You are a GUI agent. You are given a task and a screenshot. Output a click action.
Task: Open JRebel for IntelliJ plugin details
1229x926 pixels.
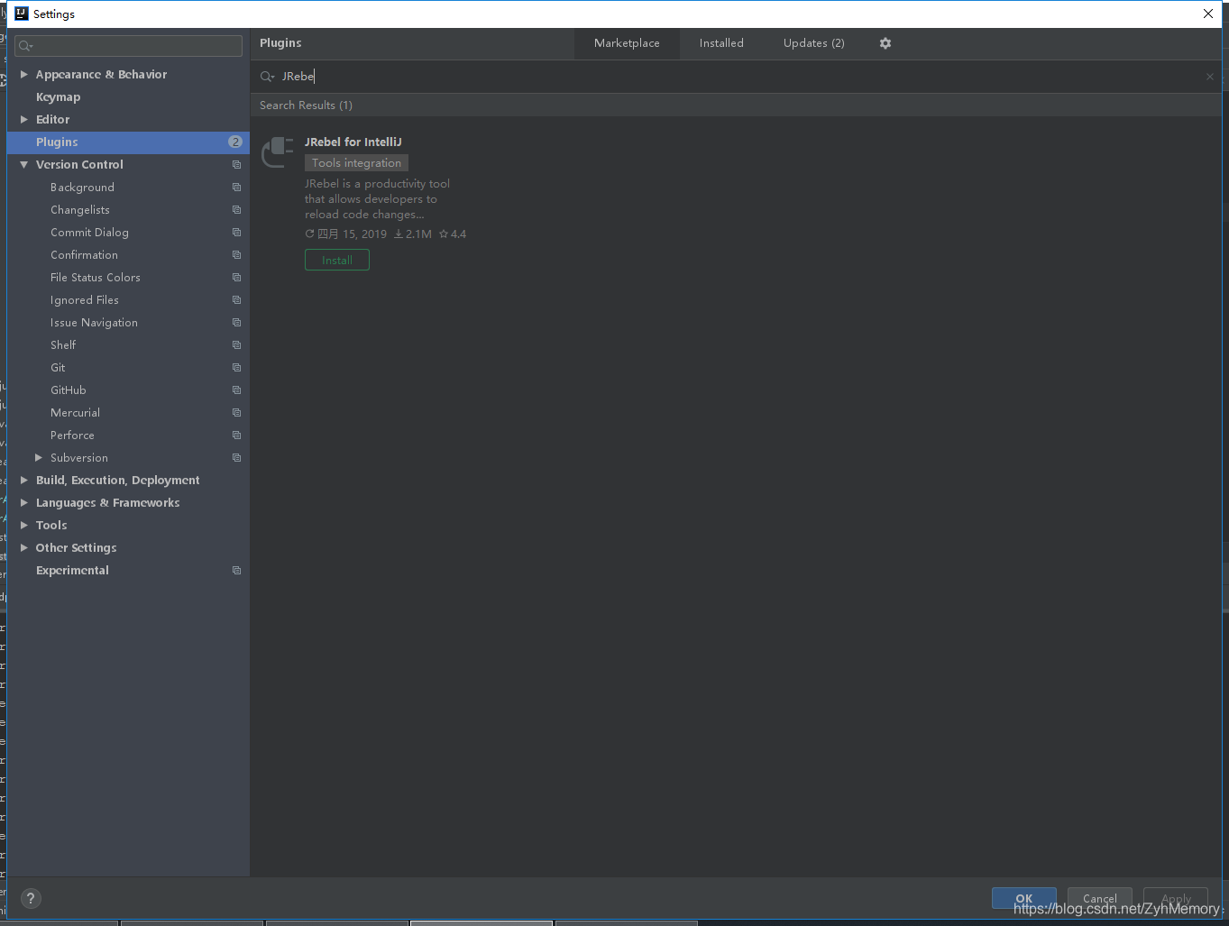(x=353, y=142)
